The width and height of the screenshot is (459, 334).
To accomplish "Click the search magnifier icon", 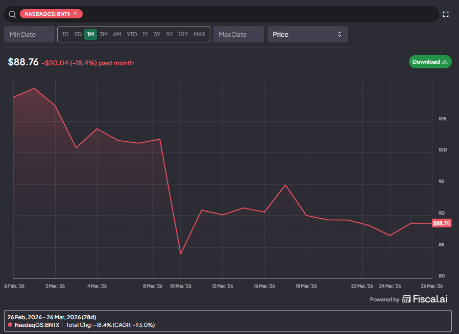I will pyautogui.click(x=12, y=14).
